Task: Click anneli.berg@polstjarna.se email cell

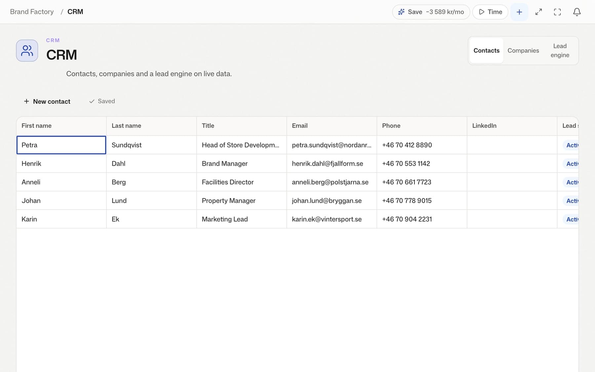Action: pos(332,182)
